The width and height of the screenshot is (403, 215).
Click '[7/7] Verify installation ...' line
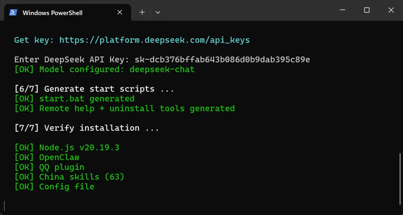click(87, 128)
